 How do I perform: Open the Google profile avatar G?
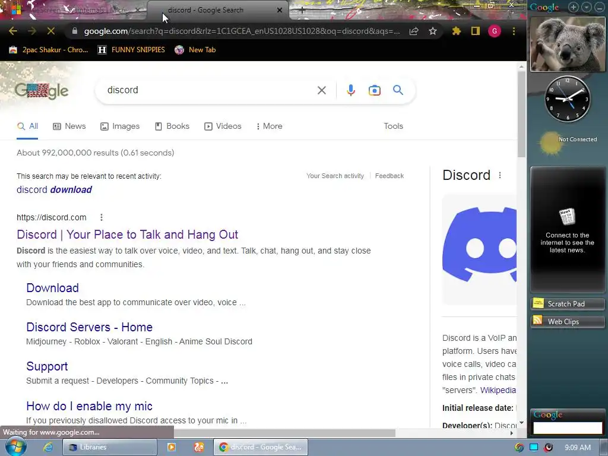tap(495, 31)
